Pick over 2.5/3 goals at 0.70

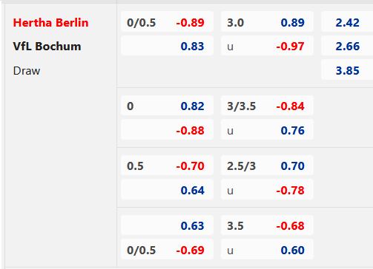pos(267,166)
